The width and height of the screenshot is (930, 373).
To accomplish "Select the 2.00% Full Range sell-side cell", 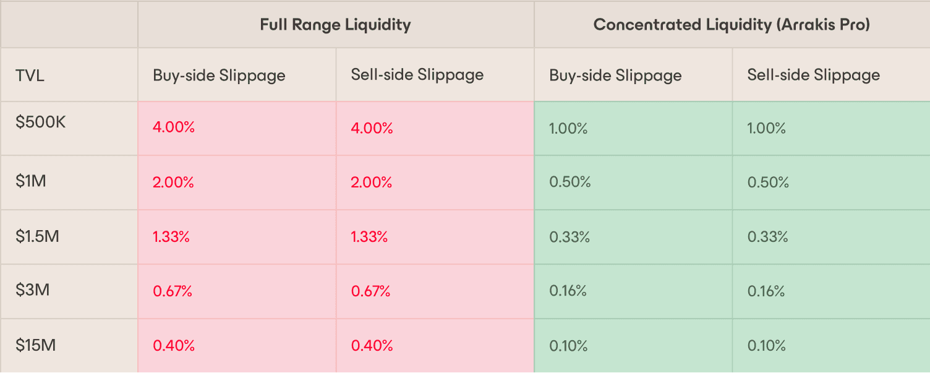I will (x=372, y=182).
